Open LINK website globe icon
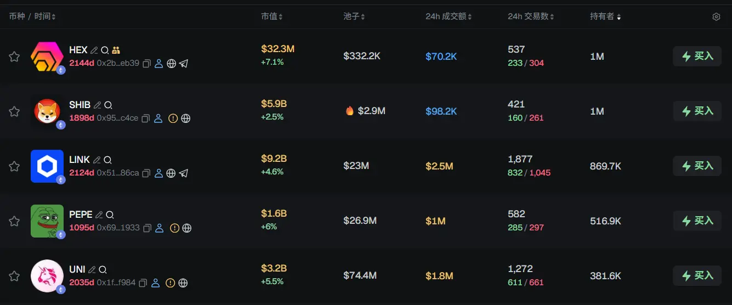Screen dimensions: 732x305 tap(171, 173)
